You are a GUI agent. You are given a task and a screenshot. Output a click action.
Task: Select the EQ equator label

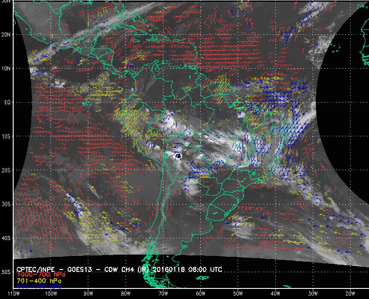[x=7, y=102]
